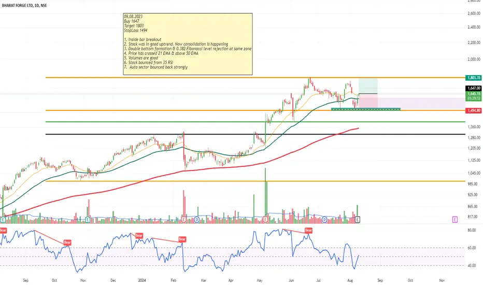
Task: Click the 60.00 RSI scale value
Action: [x=472, y=248]
